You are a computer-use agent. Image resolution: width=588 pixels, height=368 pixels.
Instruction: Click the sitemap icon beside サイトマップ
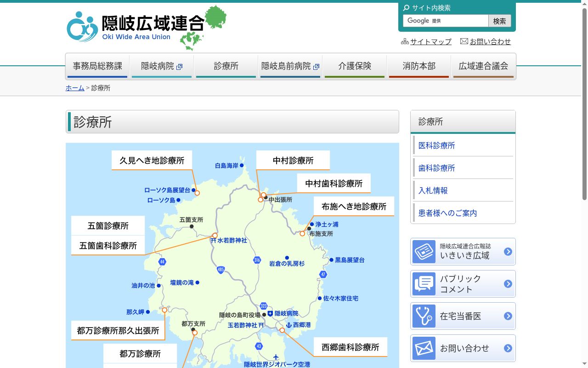[x=405, y=41]
